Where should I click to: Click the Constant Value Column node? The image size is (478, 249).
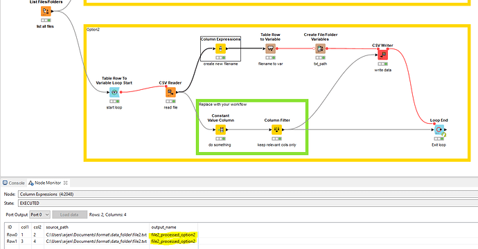click(220, 129)
